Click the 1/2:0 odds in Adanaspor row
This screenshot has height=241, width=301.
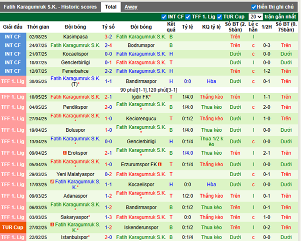click(187, 196)
